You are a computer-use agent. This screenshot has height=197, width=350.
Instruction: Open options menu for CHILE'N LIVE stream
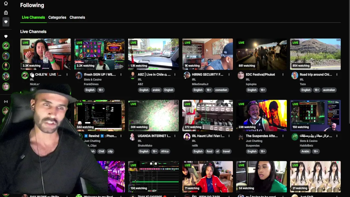67,74
